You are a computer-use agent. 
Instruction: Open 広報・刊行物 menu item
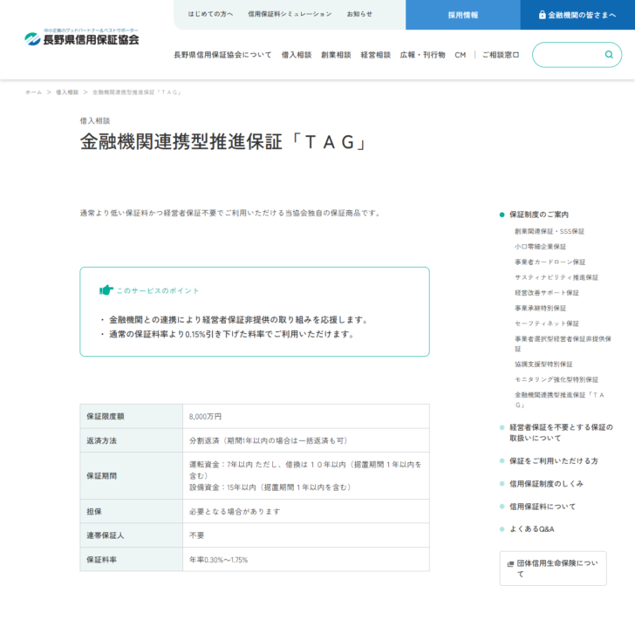(423, 55)
